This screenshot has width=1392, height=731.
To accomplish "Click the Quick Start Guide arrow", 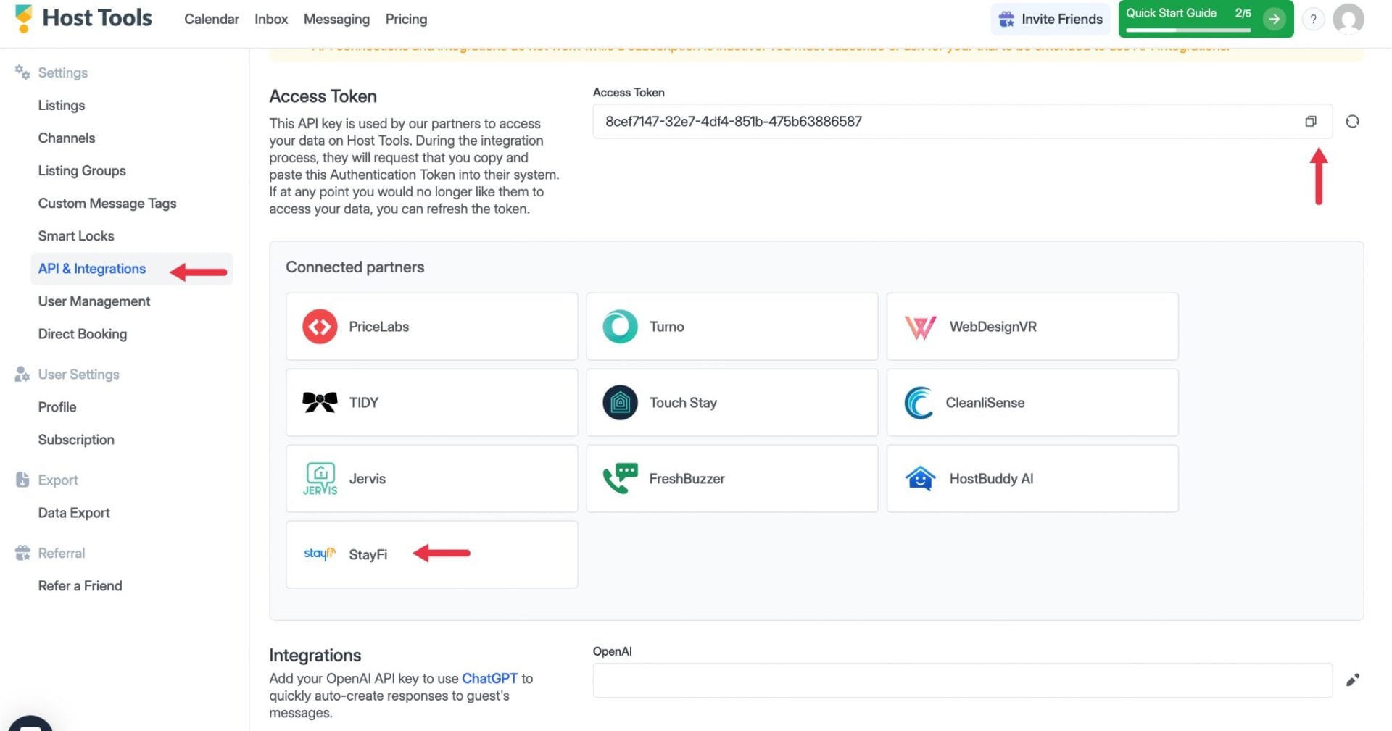I will click(1274, 20).
